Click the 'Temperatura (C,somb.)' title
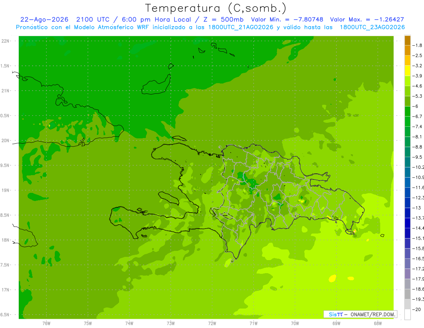Image resolution: width=424 pixels, height=328 pixels. (216, 8)
